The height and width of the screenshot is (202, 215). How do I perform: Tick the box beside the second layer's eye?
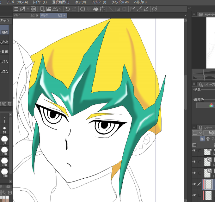click(x=200, y=162)
